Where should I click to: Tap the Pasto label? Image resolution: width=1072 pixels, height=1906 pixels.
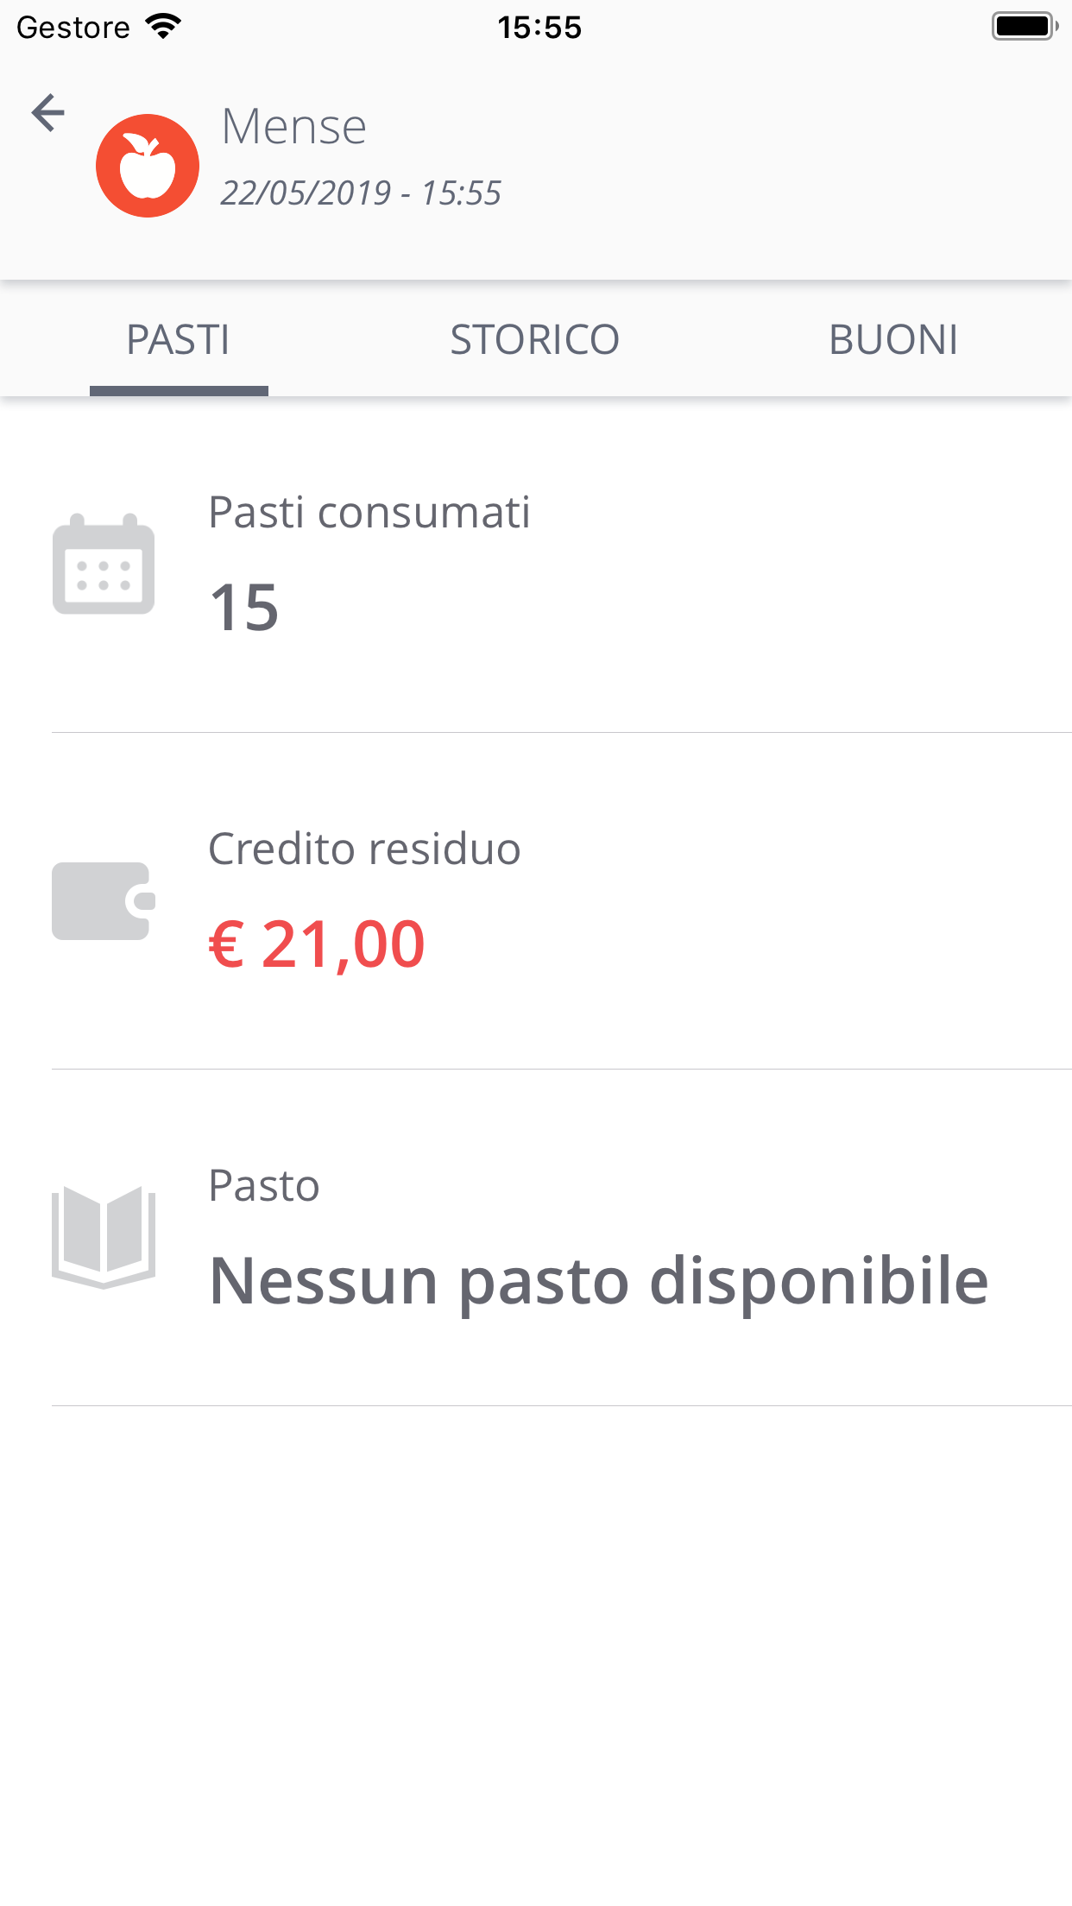(x=264, y=1186)
